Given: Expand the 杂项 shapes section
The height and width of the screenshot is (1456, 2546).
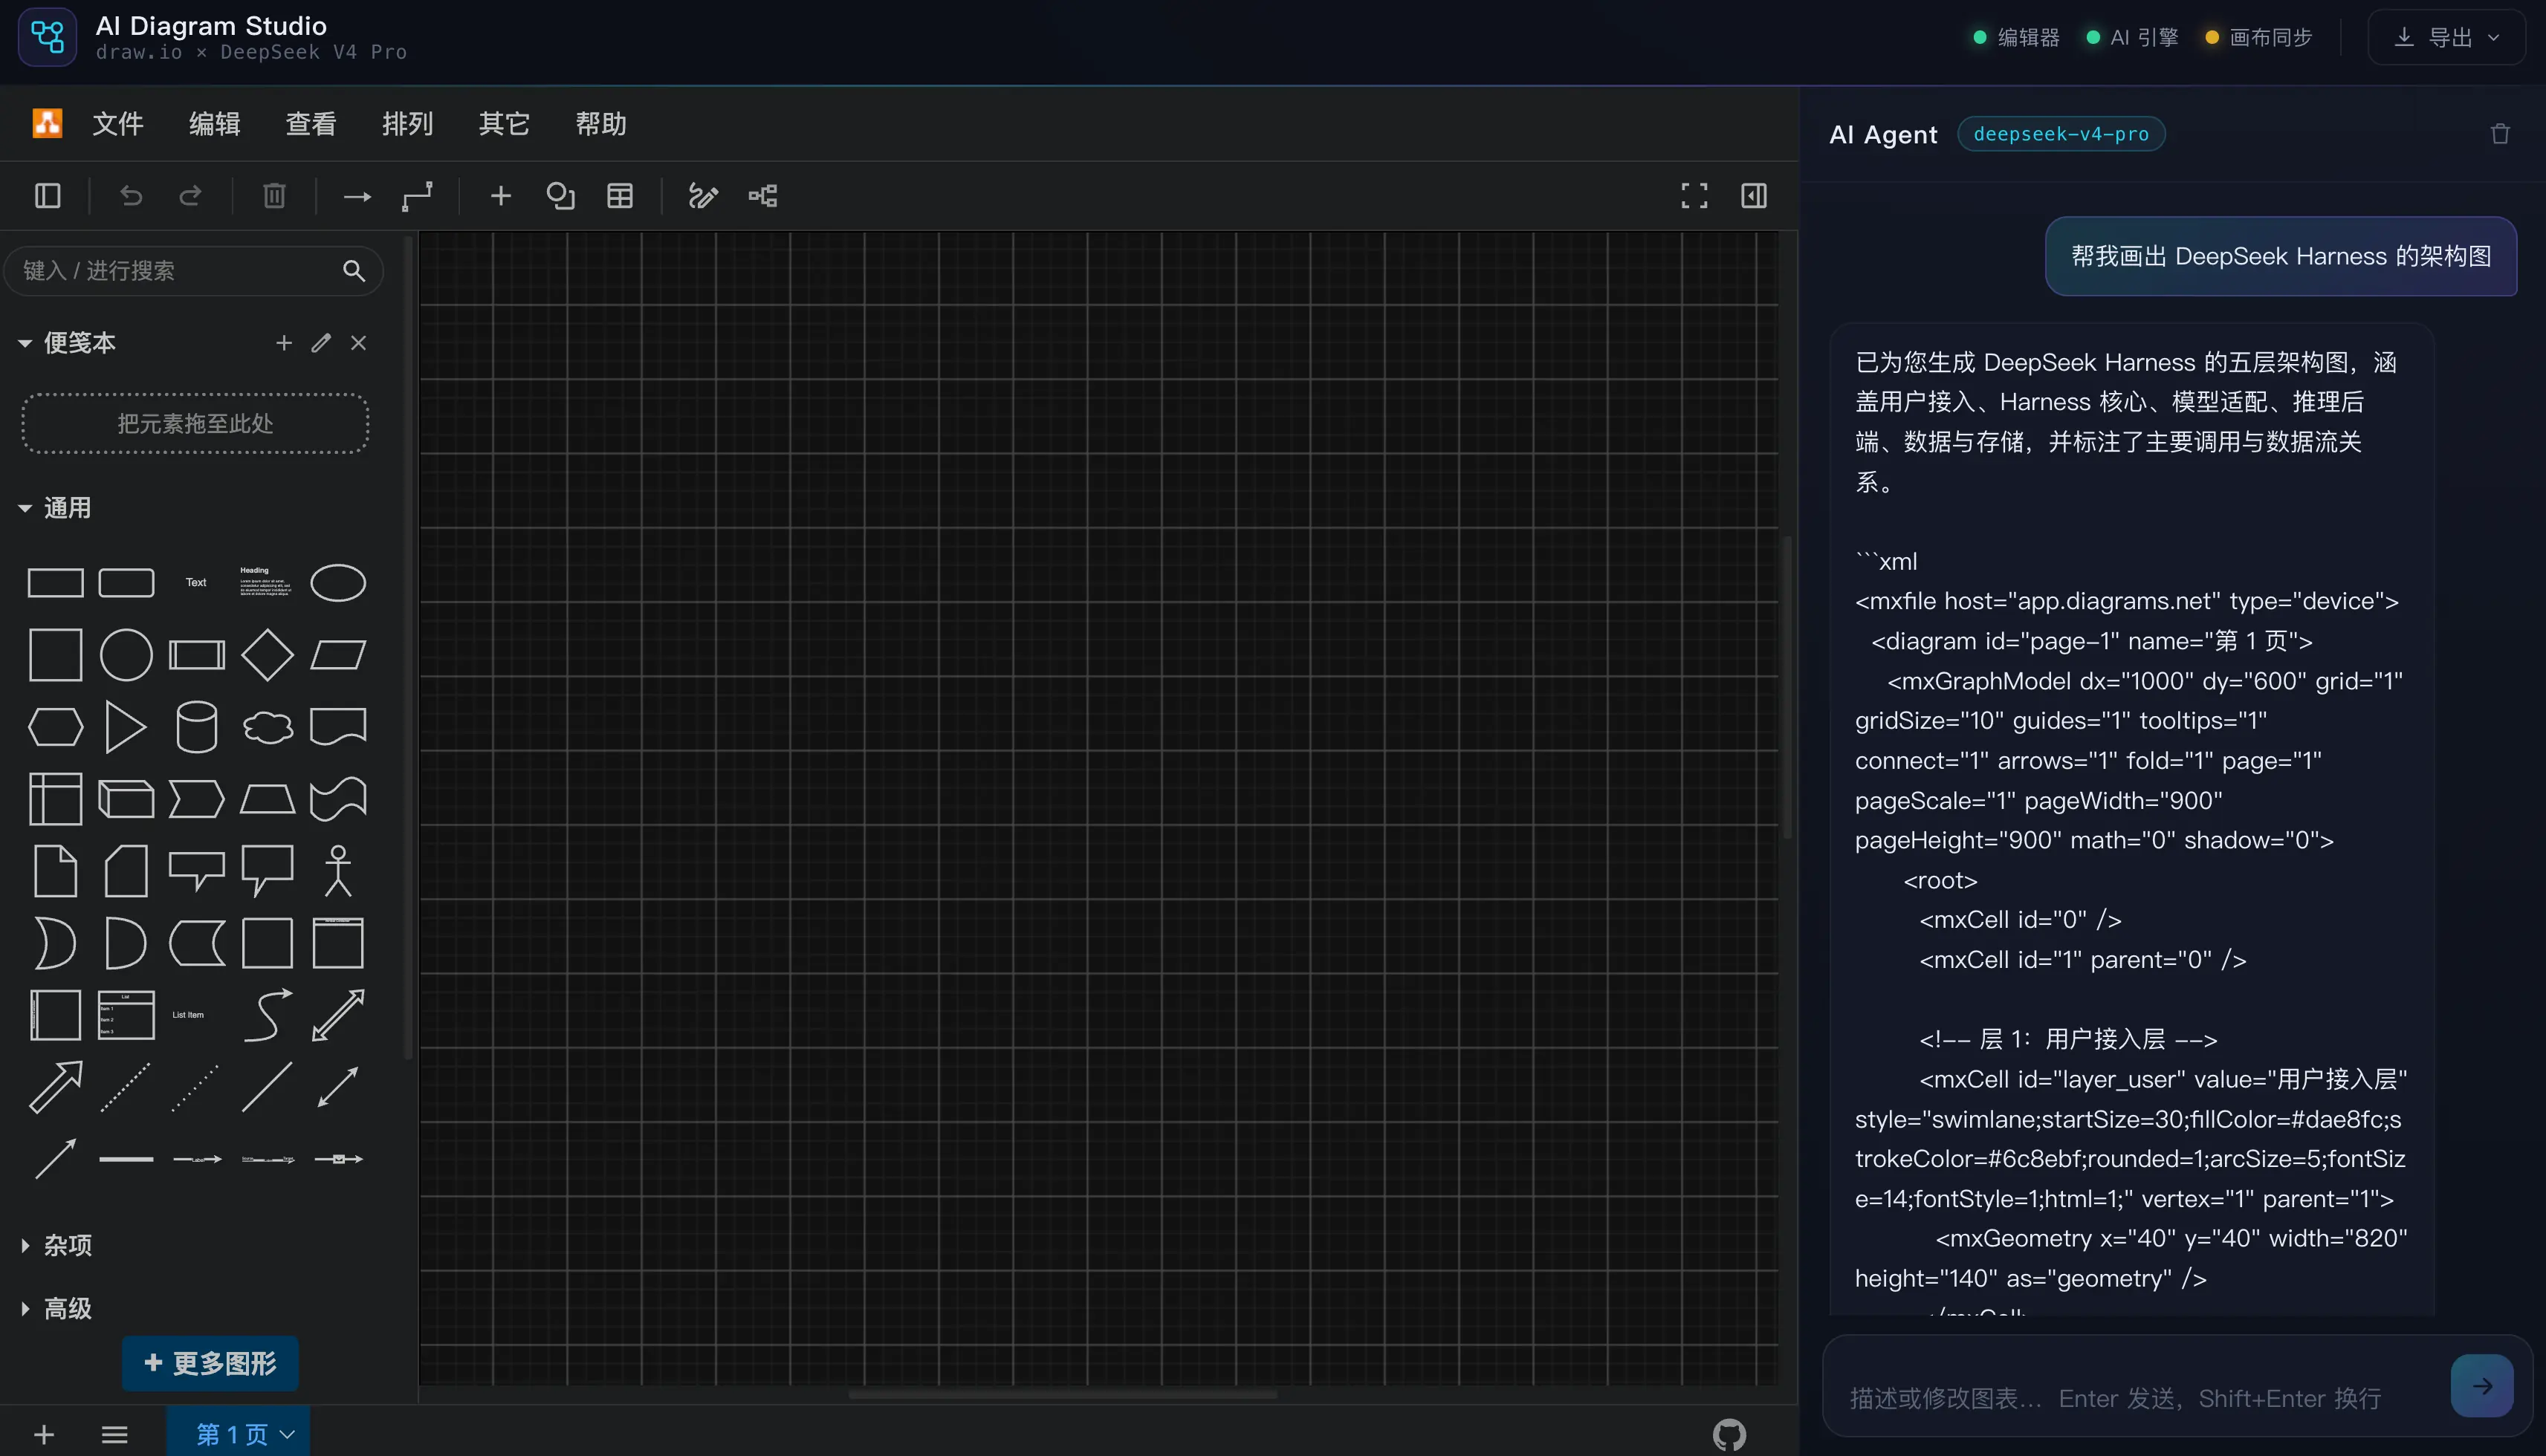Looking at the screenshot, I should pyautogui.click(x=25, y=1245).
